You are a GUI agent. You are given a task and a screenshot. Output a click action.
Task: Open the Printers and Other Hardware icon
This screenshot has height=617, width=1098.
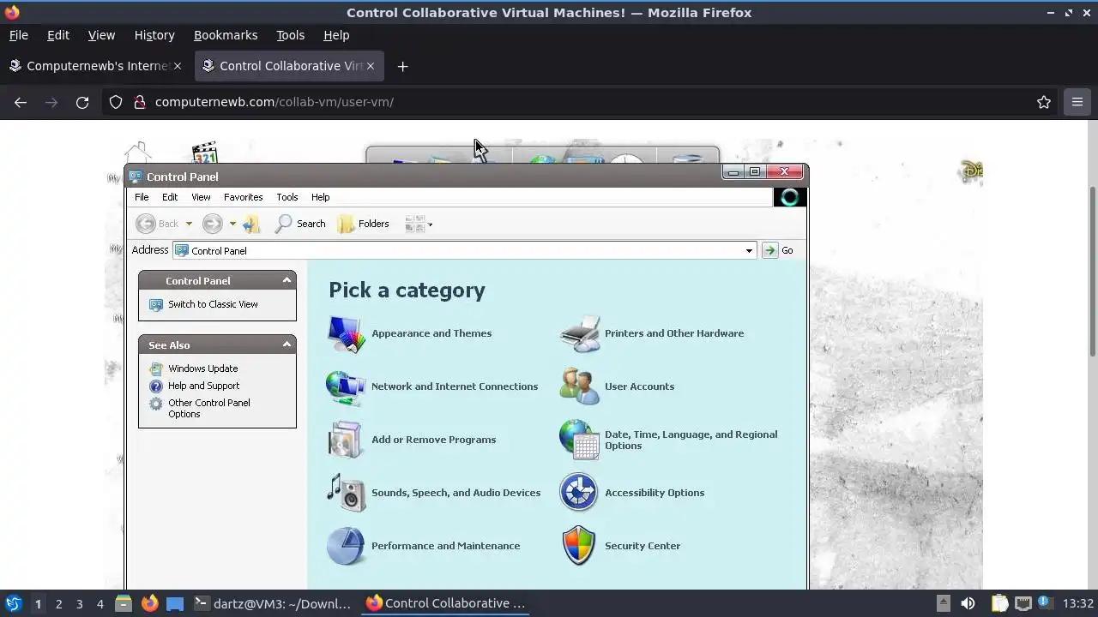579,333
